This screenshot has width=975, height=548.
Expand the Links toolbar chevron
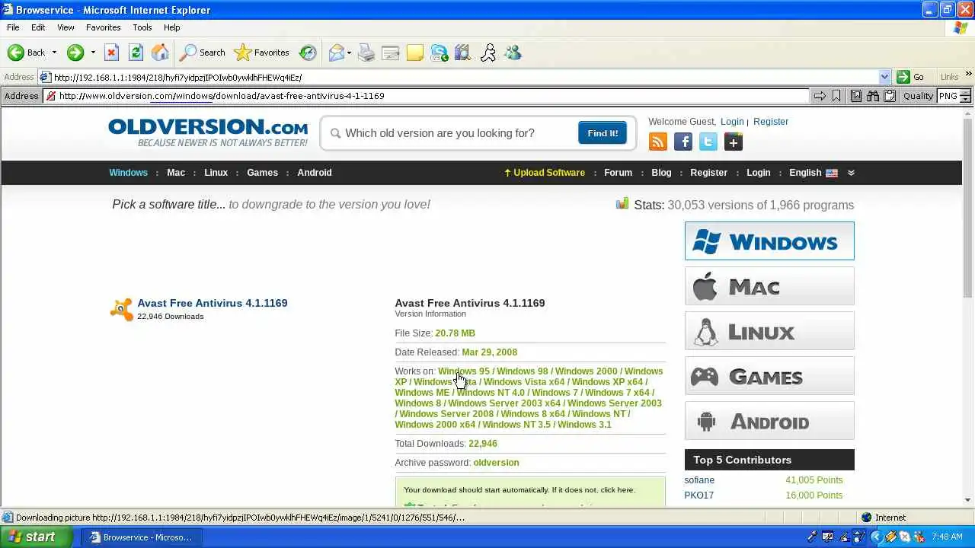(x=968, y=75)
